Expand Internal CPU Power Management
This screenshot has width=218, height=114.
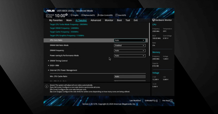coord(63,70)
